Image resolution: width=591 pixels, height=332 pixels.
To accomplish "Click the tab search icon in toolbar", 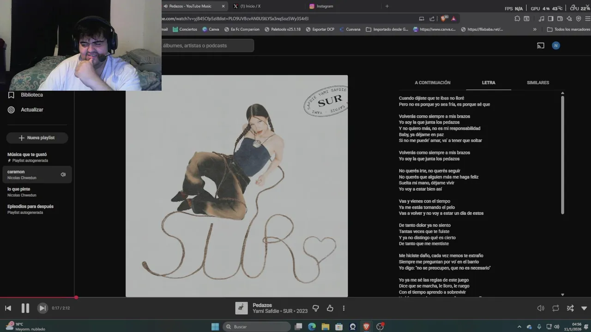I will pyautogui.click(x=527, y=18).
